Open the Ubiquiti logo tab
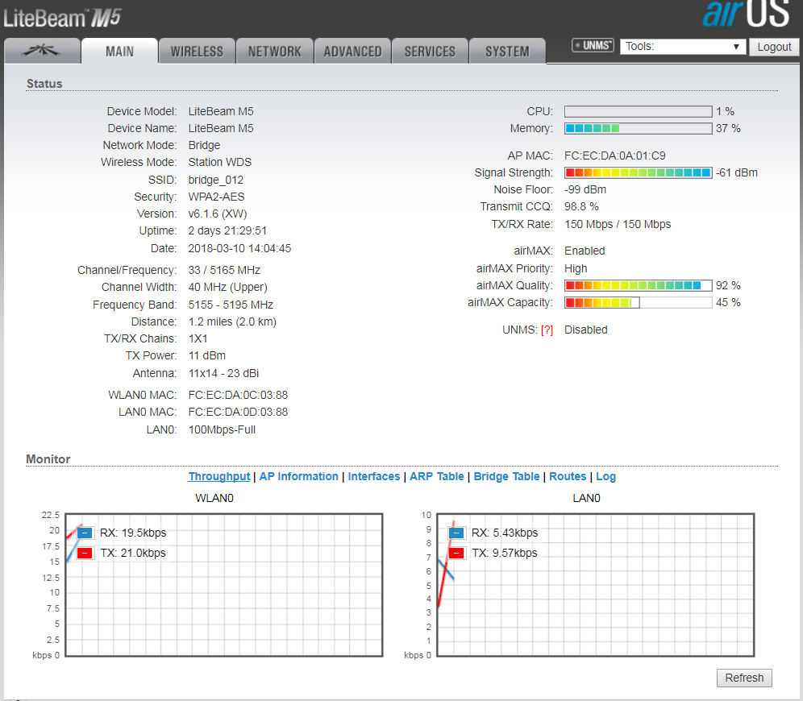This screenshot has height=701, width=803. click(x=42, y=51)
